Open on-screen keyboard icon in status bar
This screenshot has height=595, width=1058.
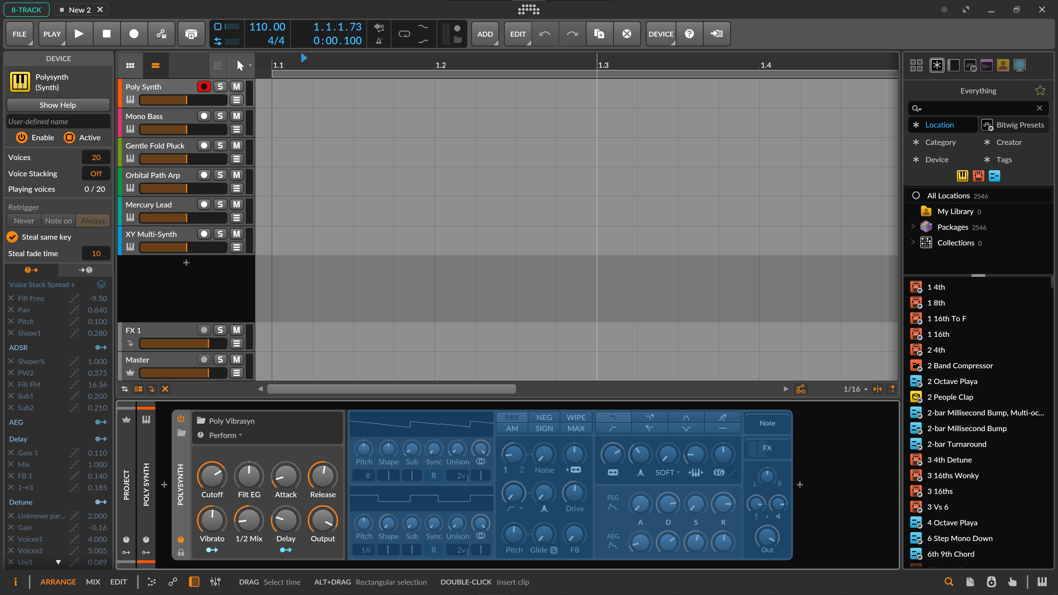pyautogui.click(x=1041, y=582)
